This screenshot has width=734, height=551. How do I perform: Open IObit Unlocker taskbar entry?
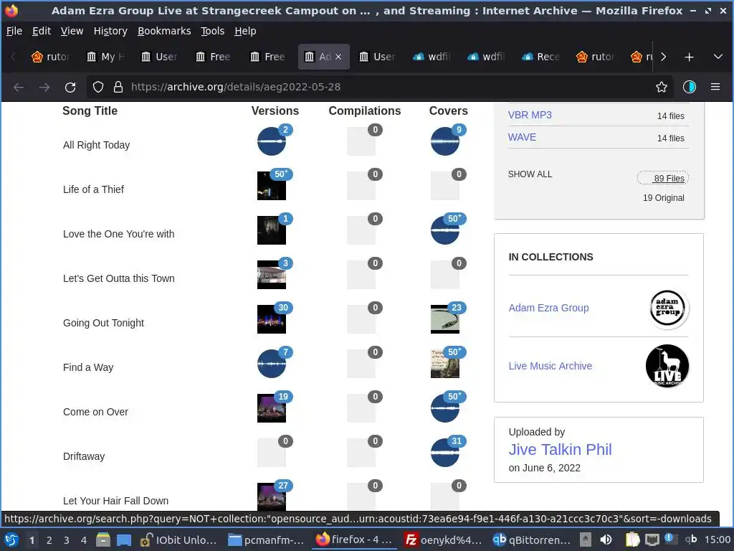tap(178, 540)
